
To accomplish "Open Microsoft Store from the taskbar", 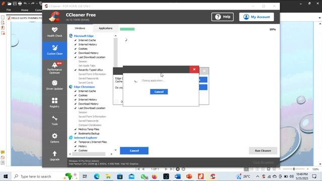I will pyautogui.click(x=120, y=176).
